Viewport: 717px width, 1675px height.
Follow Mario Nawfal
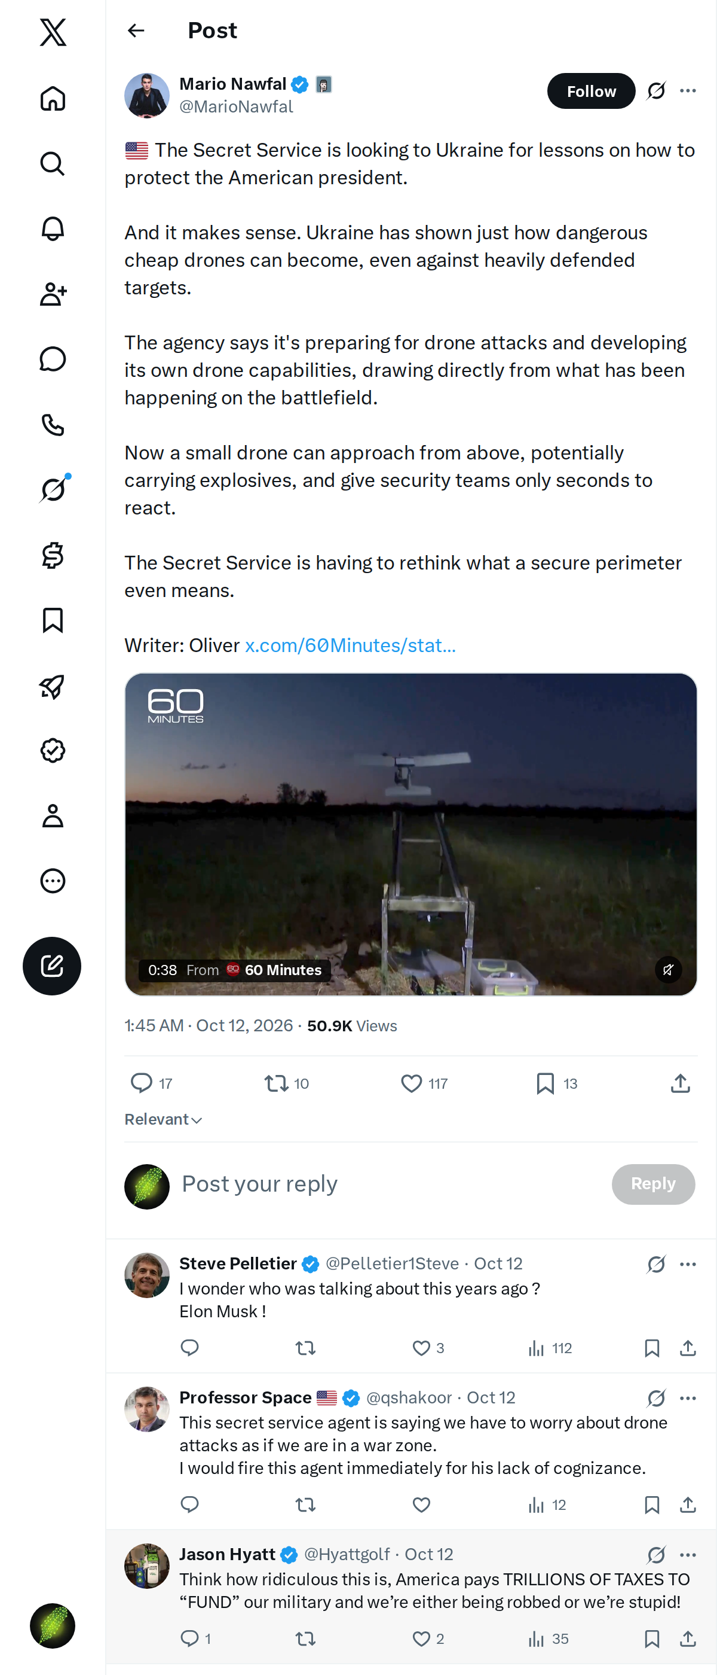[591, 91]
